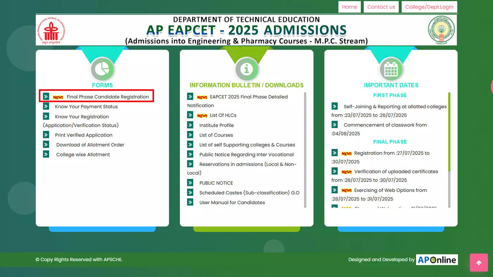
Task: Click the scroll-to-top arrow button
Action: 479,263
